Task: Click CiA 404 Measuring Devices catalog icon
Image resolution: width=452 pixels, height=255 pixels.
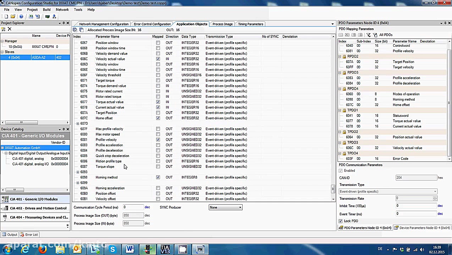Action: (5, 217)
